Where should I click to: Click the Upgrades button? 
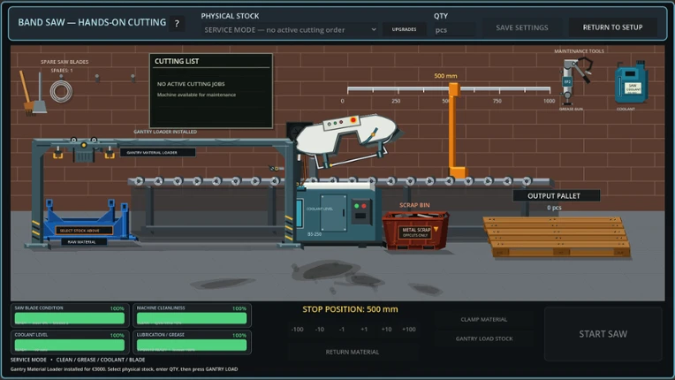tap(405, 29)
